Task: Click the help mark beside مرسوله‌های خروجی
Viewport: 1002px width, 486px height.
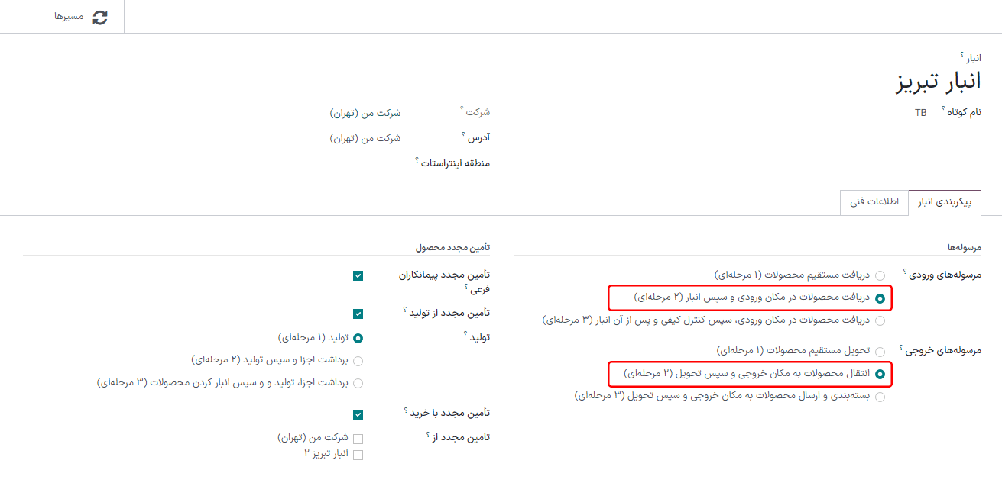Action: pos(902,347)
